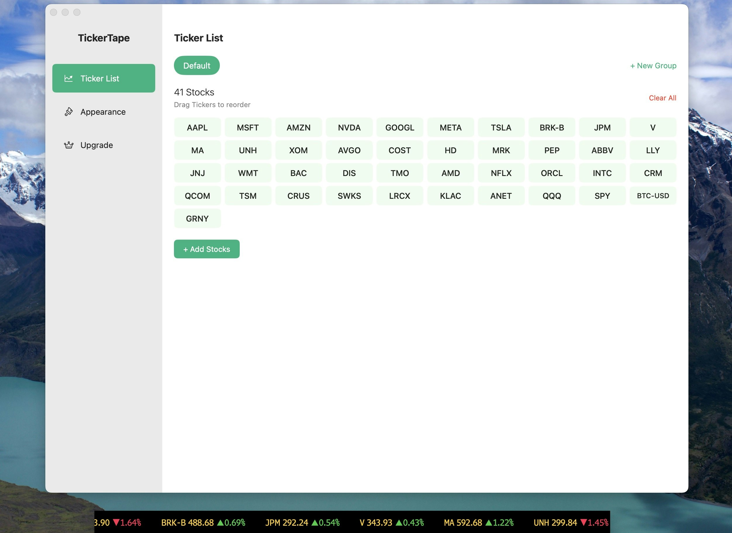Screen dimensions: 732x533
Task: Click the AMZN ticker chip
Action: pos(298,128)
